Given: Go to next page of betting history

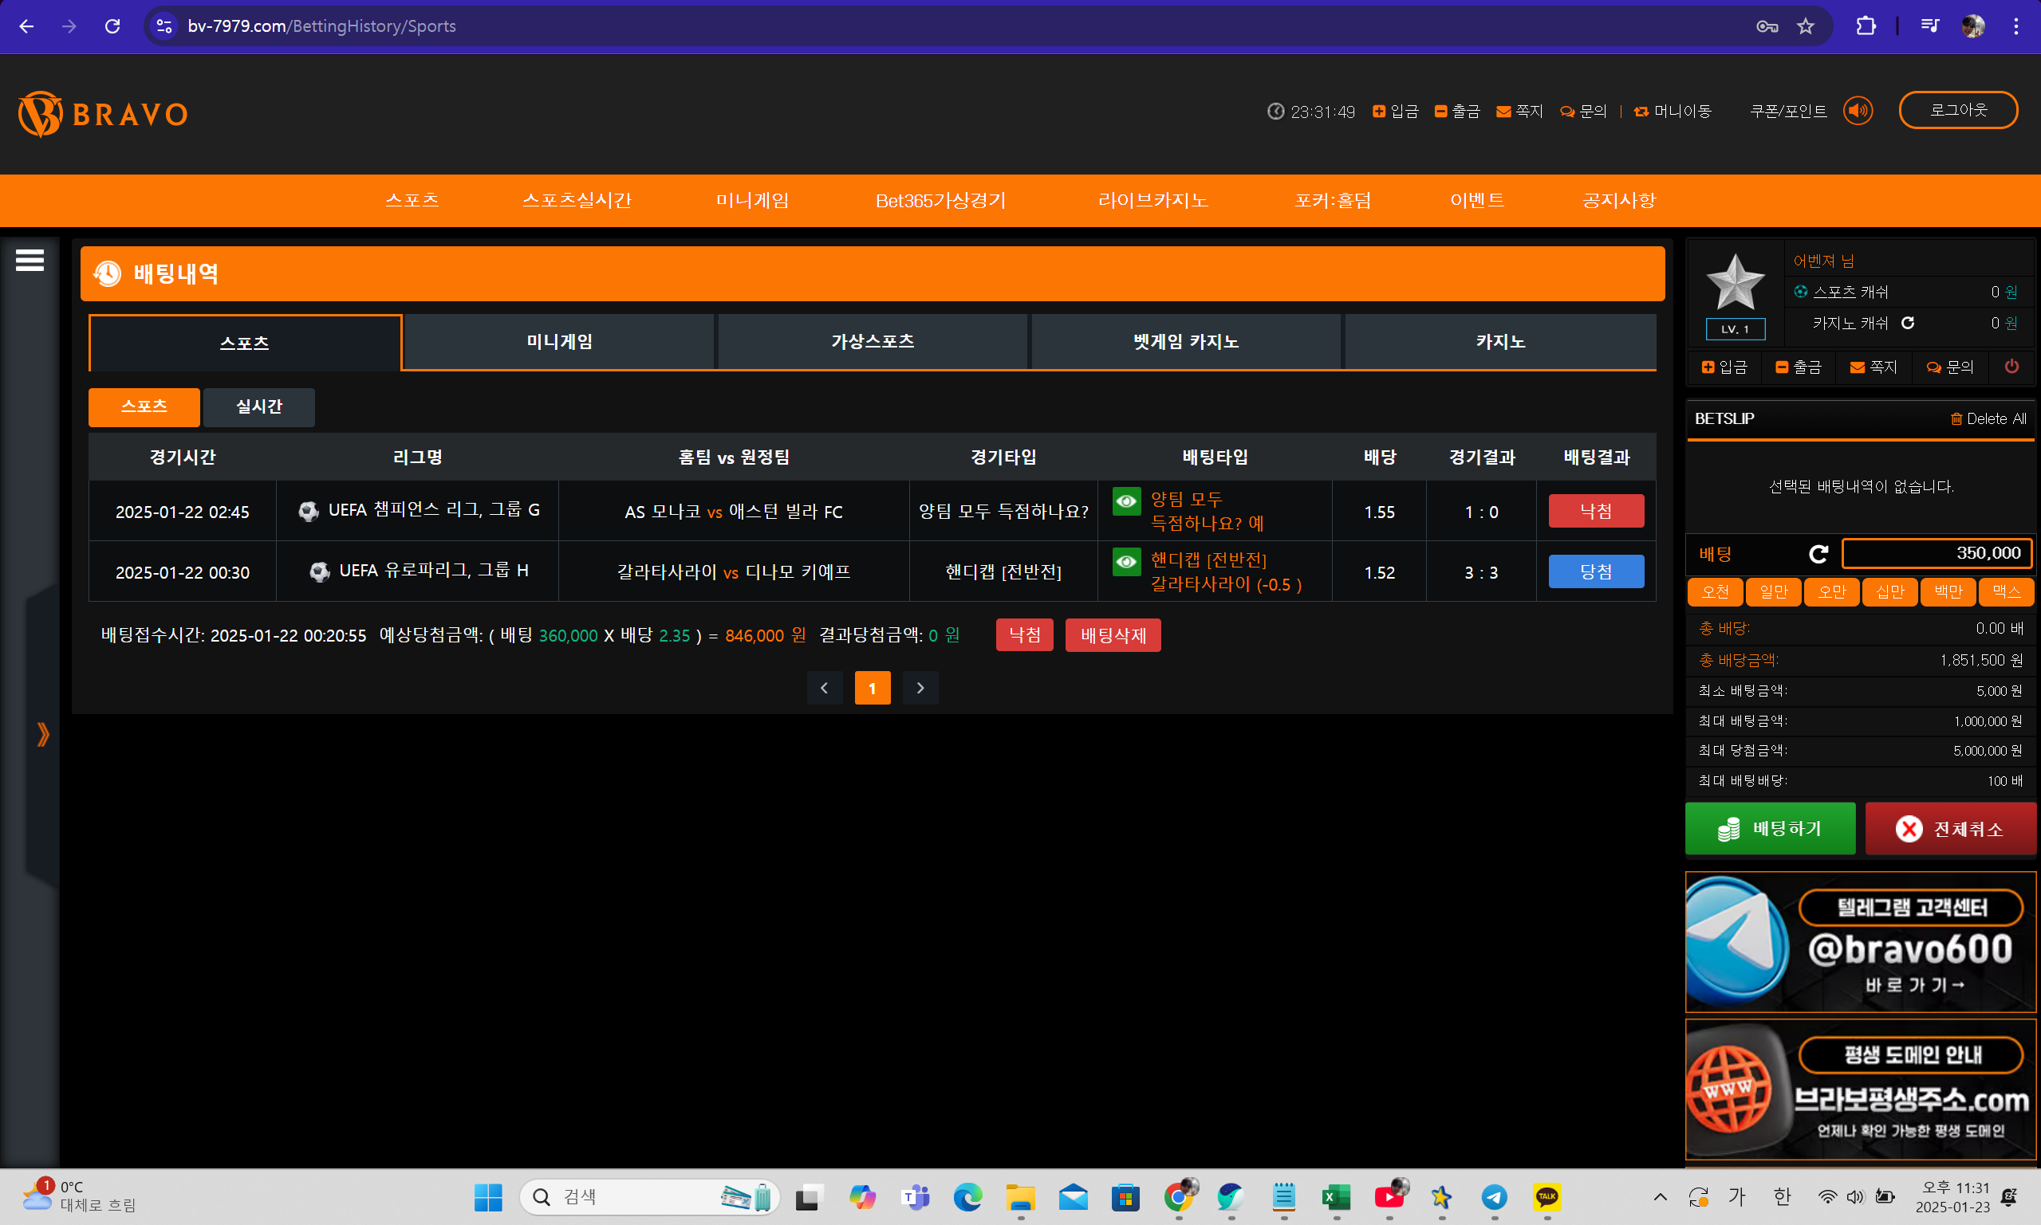Looking at the screenshot, I should [x=920, y=688].
